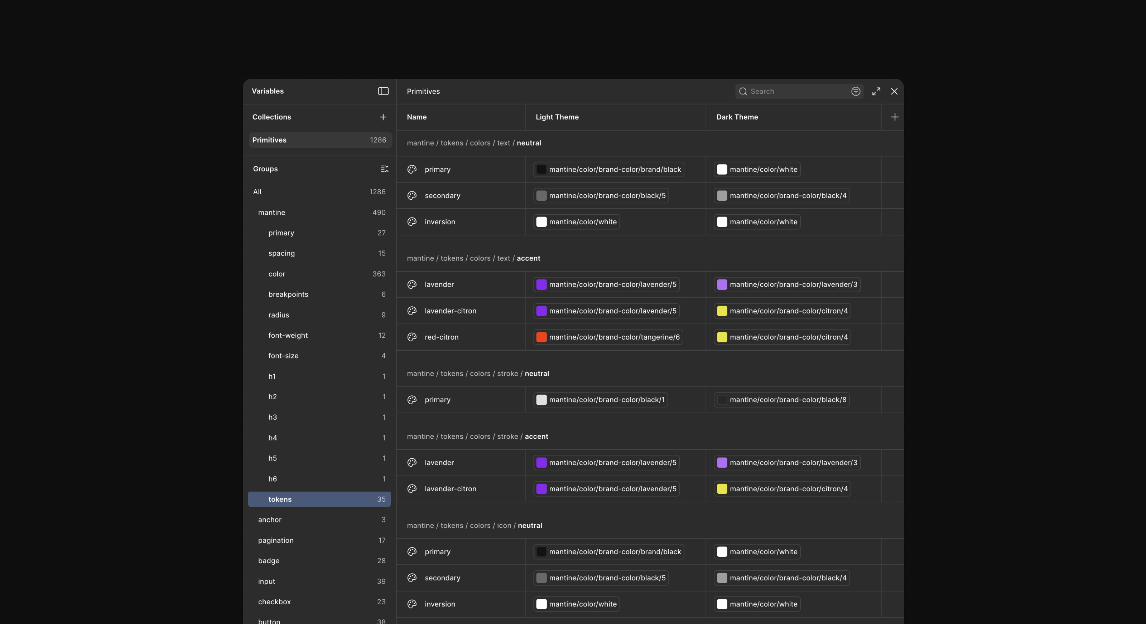
Task: Open the font-weight group
Action: pyautogui.click(x=288, y=335)
